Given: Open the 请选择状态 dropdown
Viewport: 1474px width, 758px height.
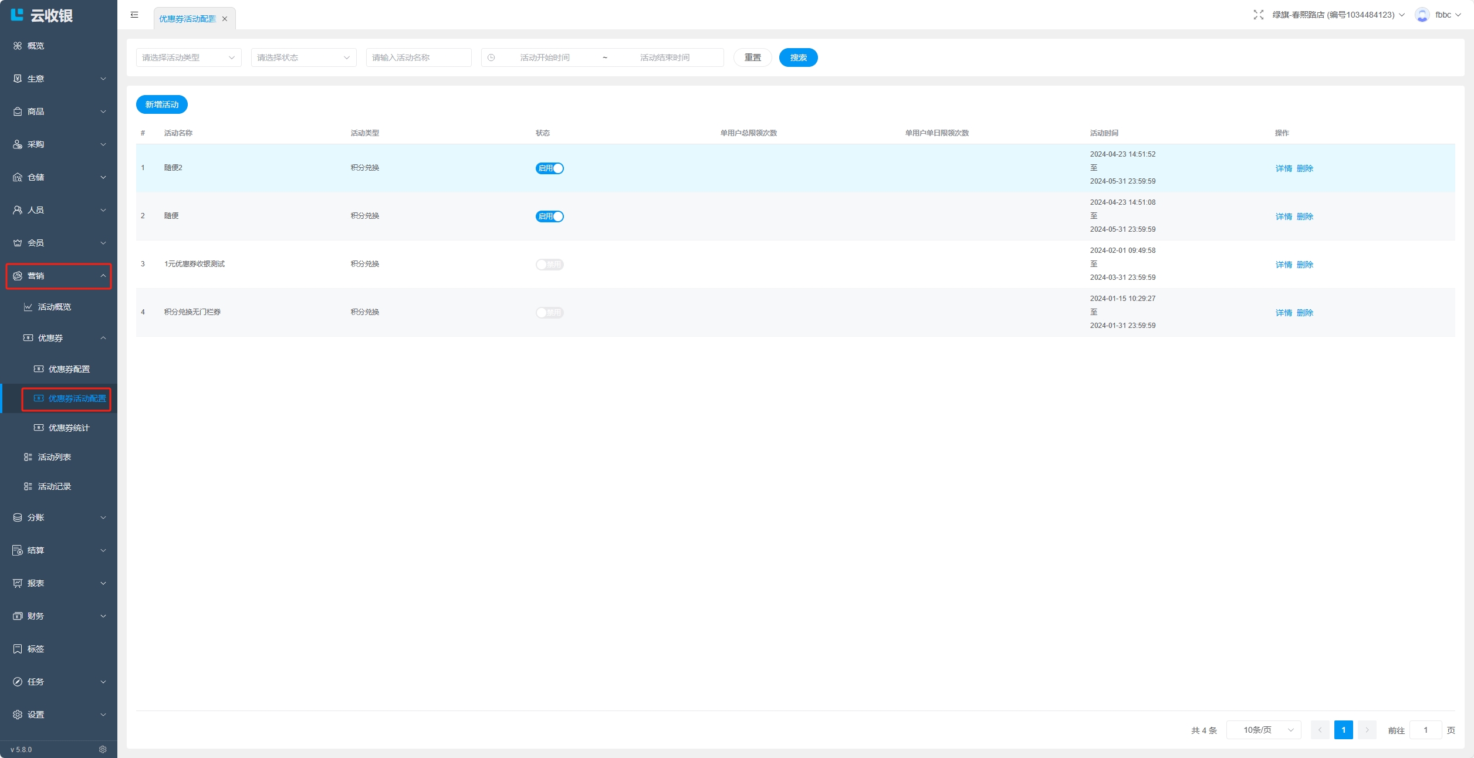Looking at the screenshot, I should pyautogui.click(x=303, y=57).
